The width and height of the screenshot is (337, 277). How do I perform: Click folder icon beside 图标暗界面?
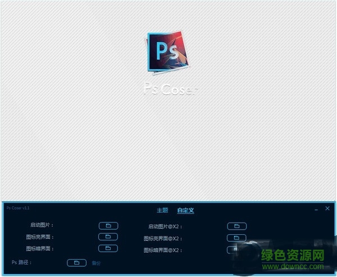[x=108, y=248]
